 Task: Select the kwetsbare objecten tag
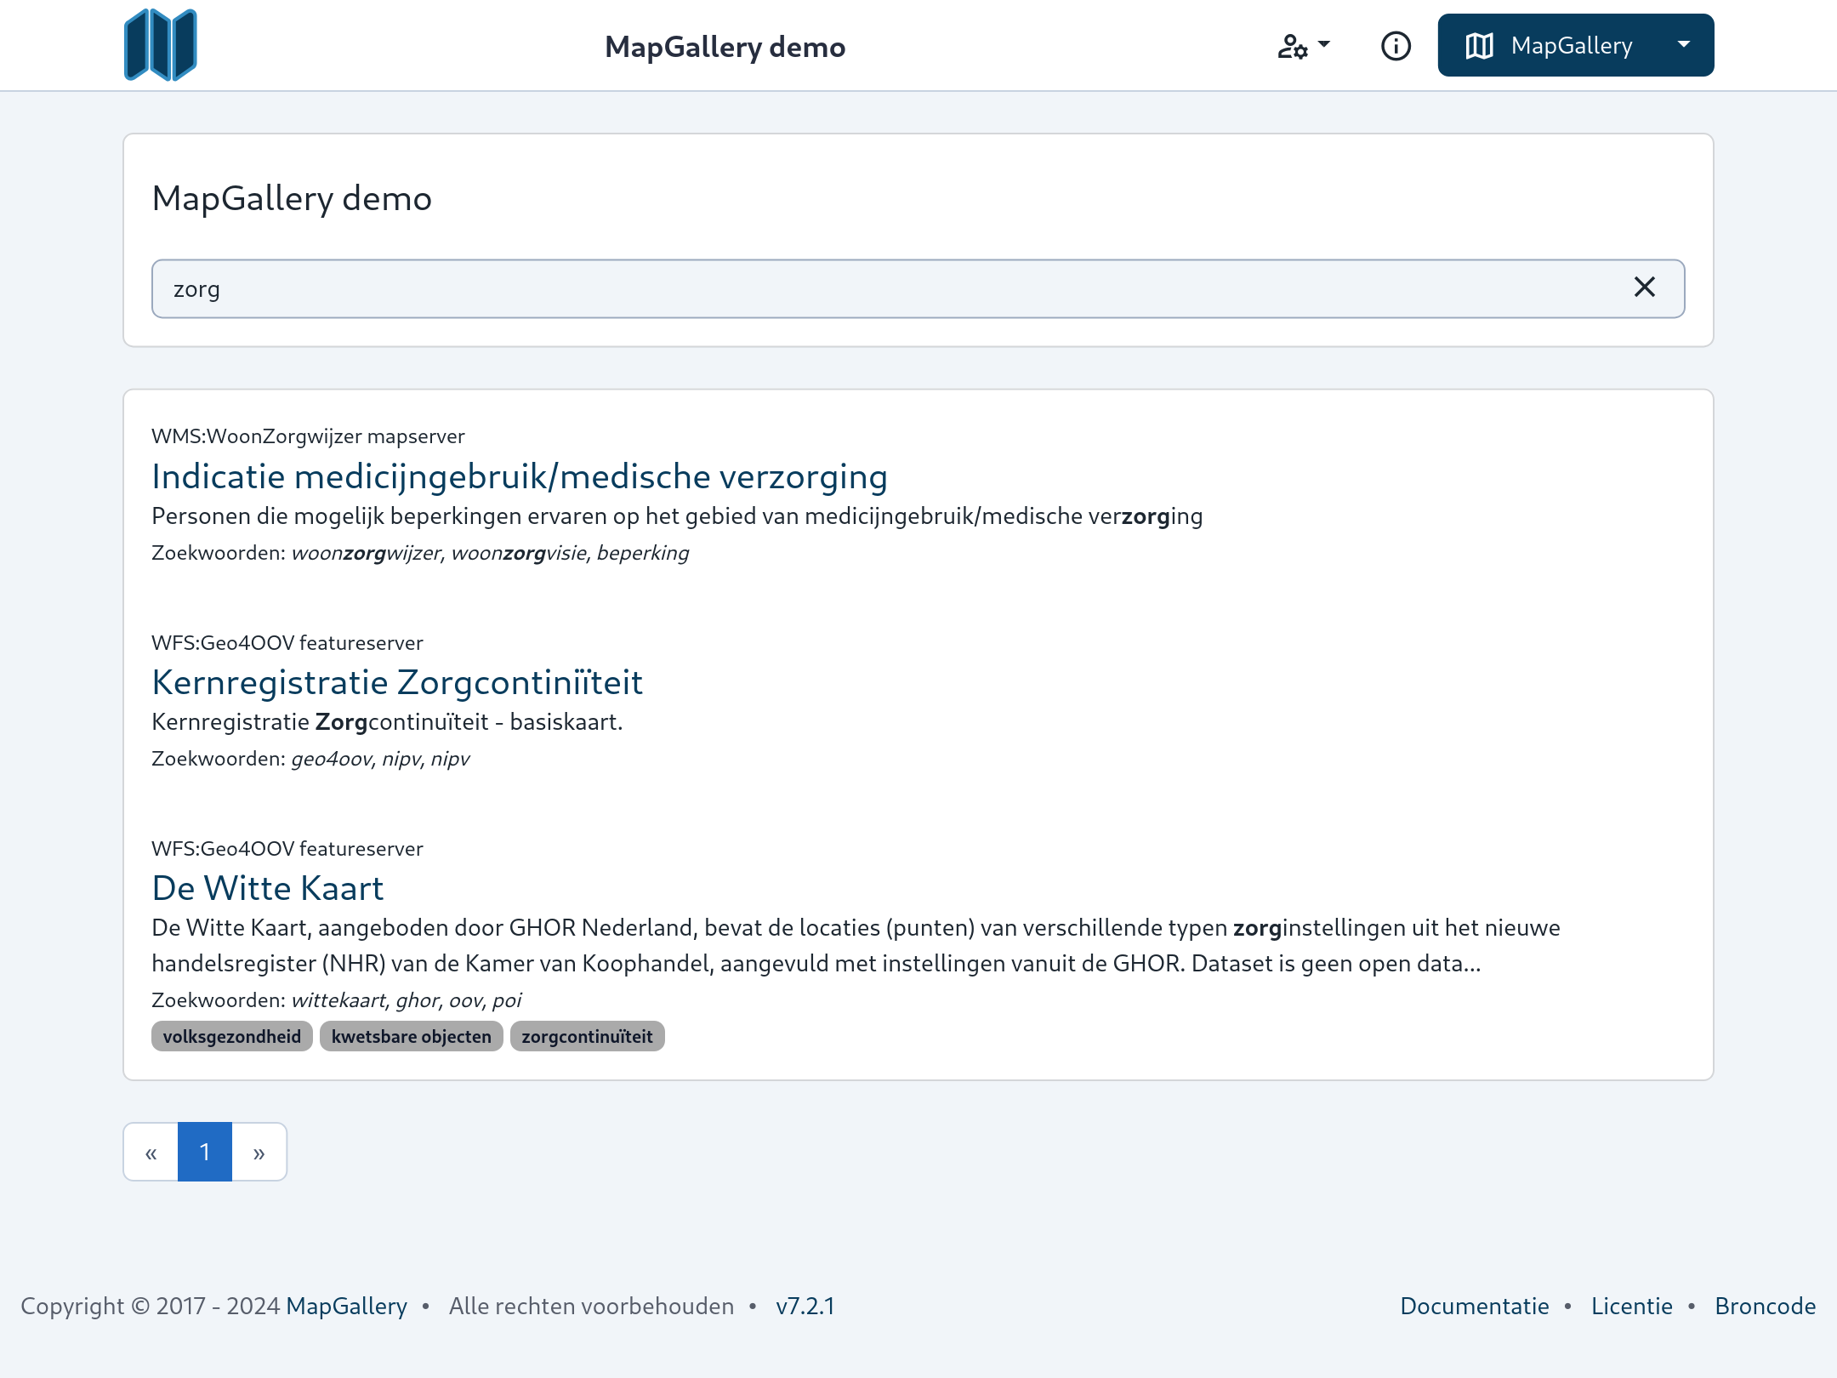411,1036
